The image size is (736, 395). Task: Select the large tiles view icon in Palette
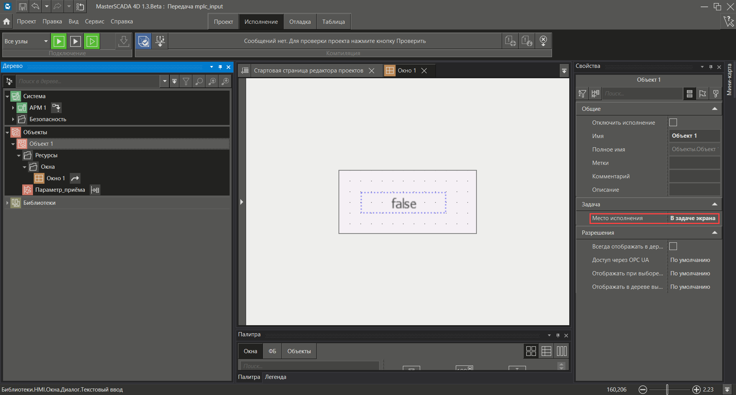[531, 351]
